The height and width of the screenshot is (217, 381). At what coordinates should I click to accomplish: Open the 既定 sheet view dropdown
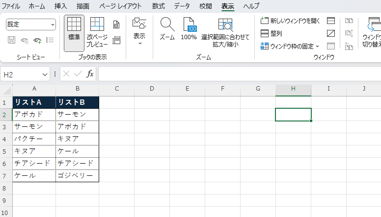(x=31, y=24)
